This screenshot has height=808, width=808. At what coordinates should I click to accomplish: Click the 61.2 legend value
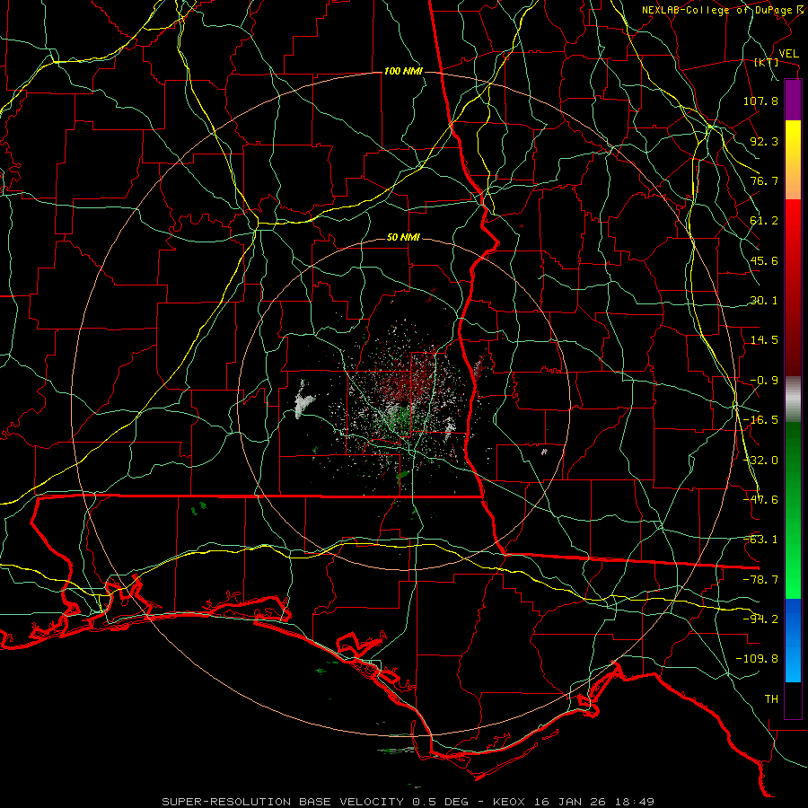[x=764, y=221]
